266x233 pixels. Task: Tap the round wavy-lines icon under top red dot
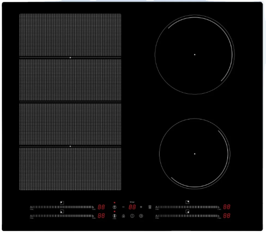coord(114,207)
